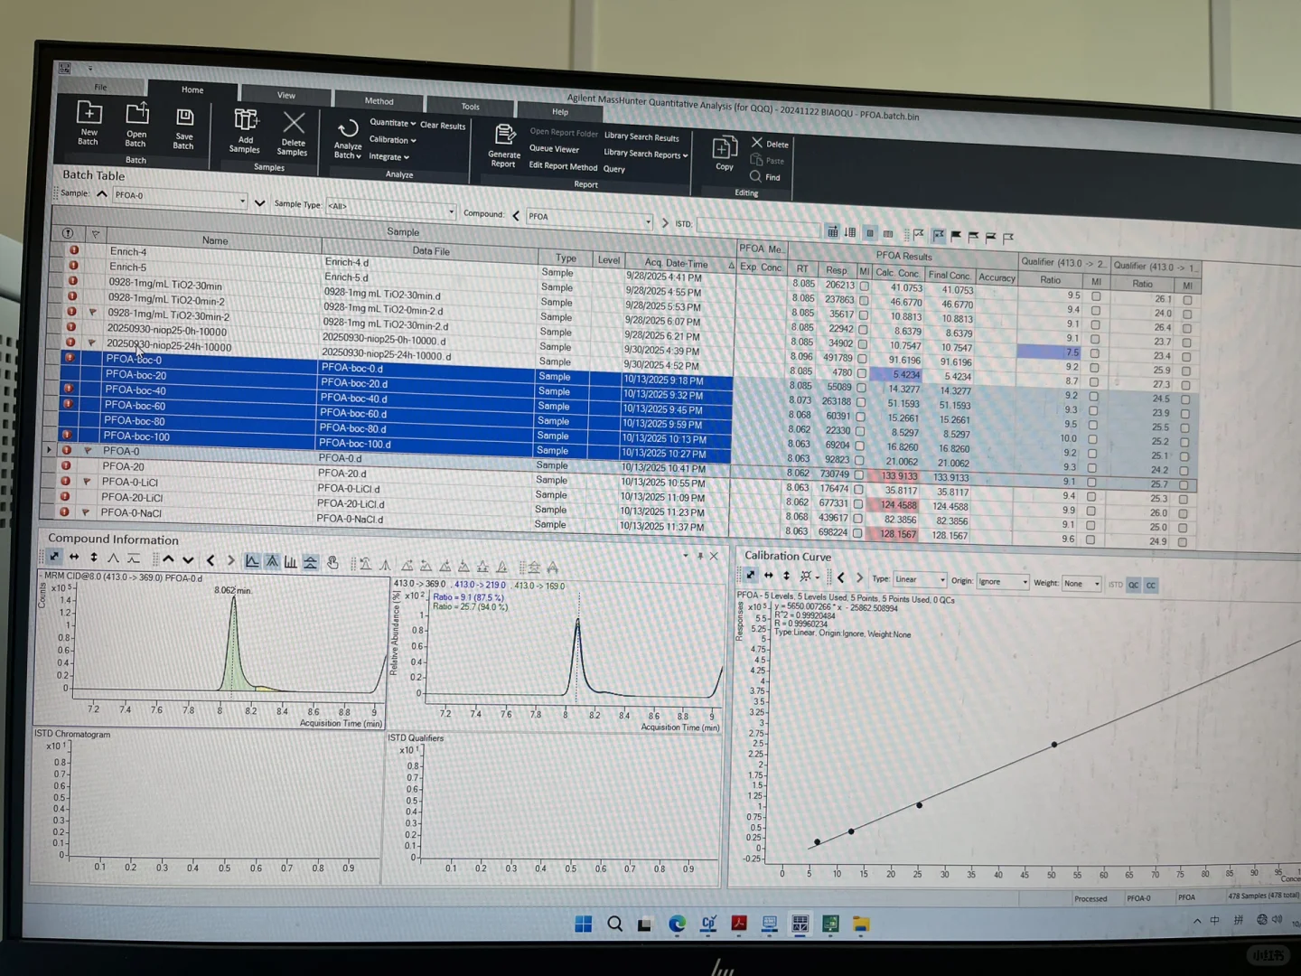Go to previous compound in Batch Table

pos(516,216)
